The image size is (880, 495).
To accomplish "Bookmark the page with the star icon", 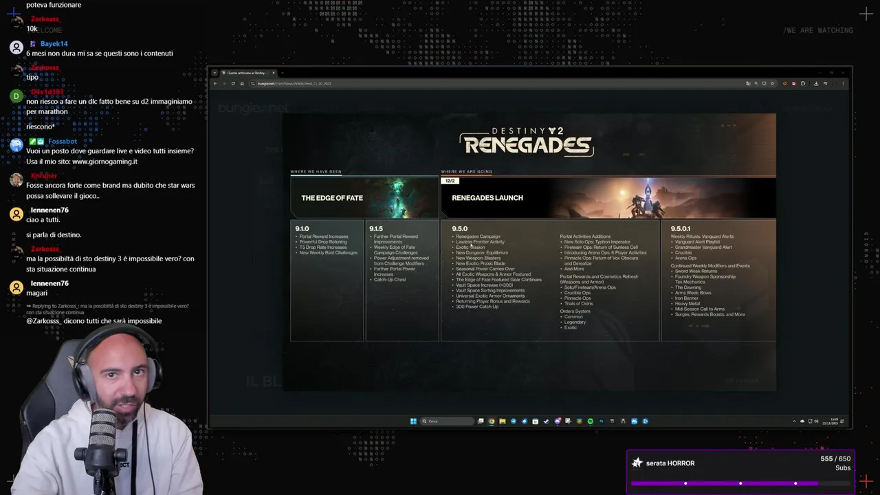I will [x=772, y=83].
